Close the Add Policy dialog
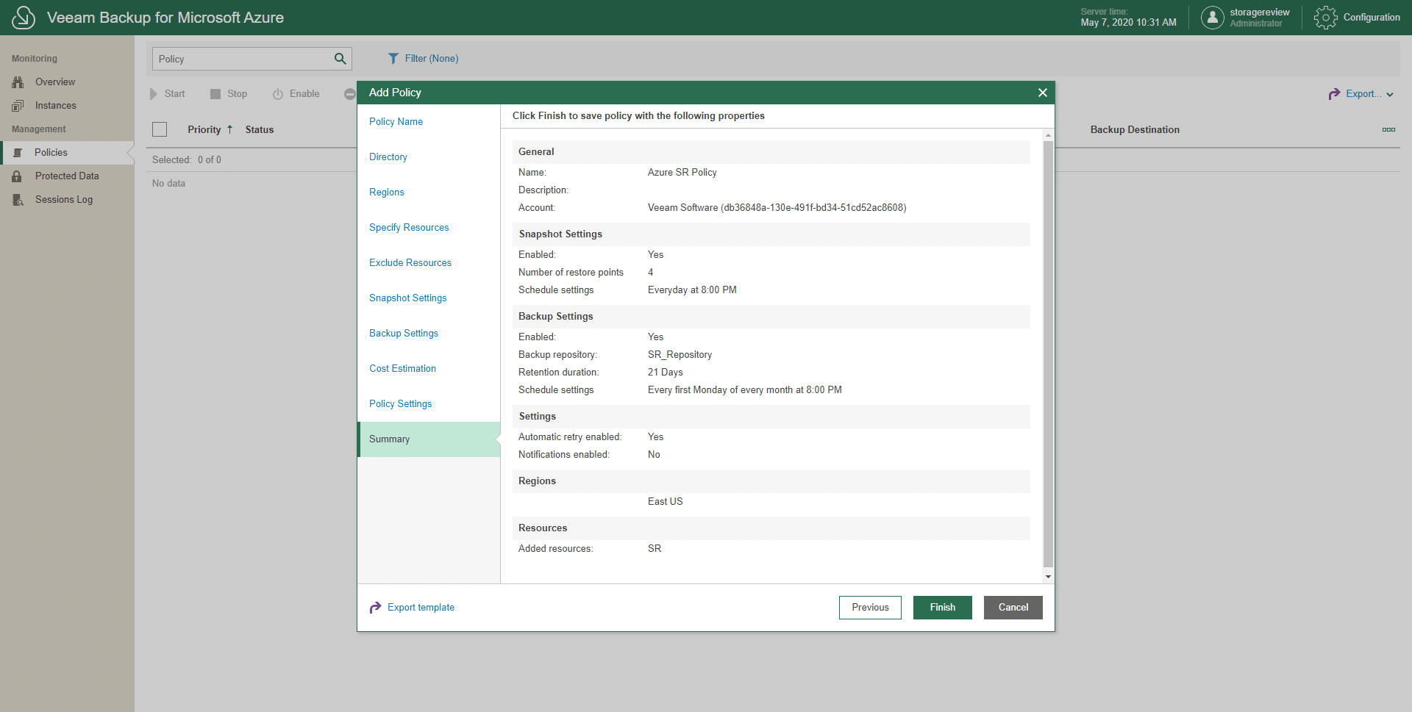This screenshot has width=1412, height=712. tap(1042, 93)
